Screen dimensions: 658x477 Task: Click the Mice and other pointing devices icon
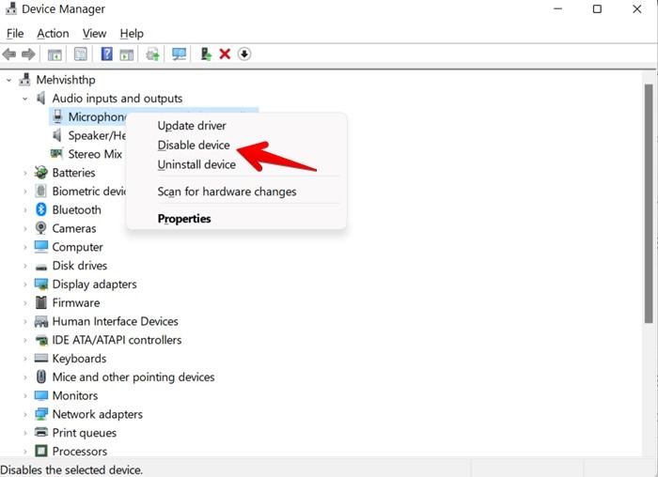click(41, 377)
